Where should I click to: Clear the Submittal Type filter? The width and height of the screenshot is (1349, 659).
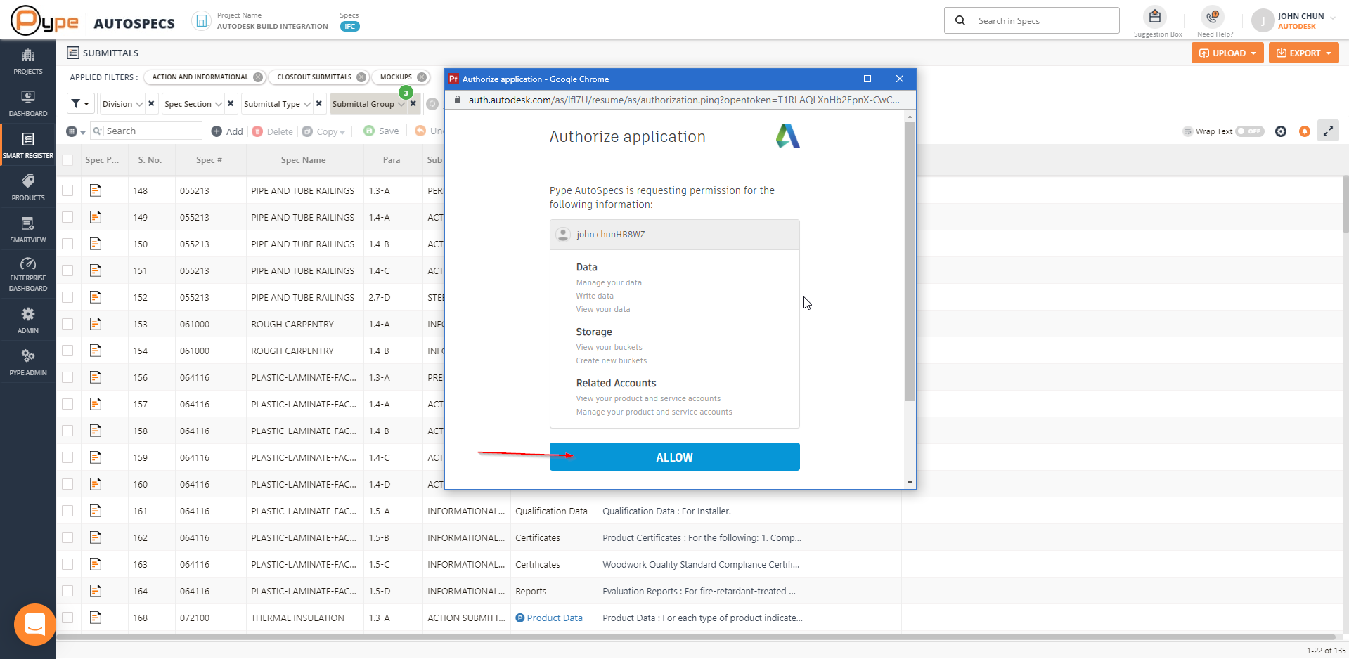click(x=319, y=104)
